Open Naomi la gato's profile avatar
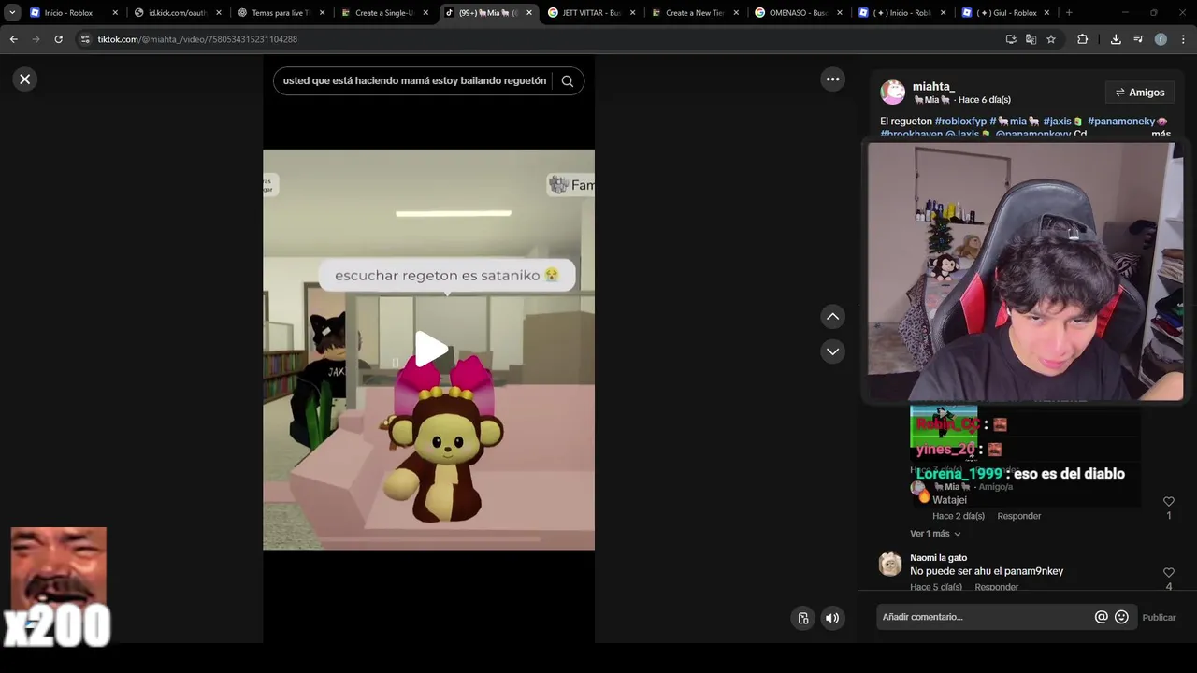 [890, 564]
